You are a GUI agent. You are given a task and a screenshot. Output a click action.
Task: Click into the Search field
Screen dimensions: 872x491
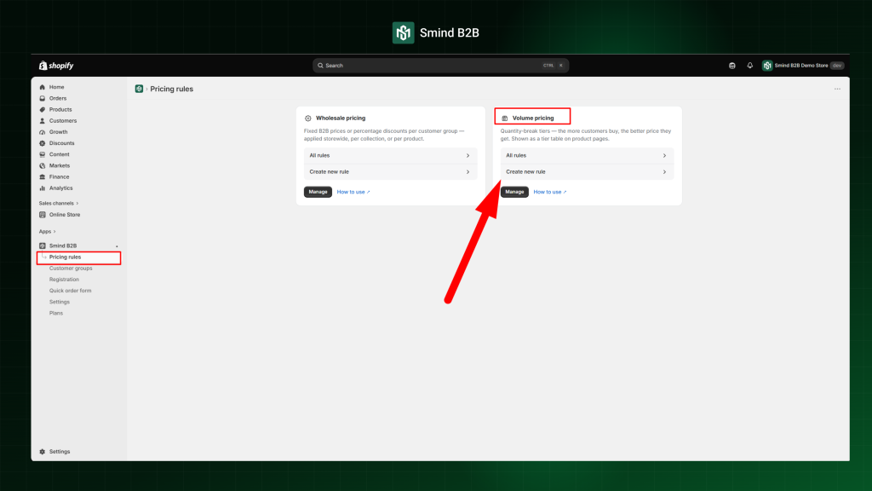[440, 66]
